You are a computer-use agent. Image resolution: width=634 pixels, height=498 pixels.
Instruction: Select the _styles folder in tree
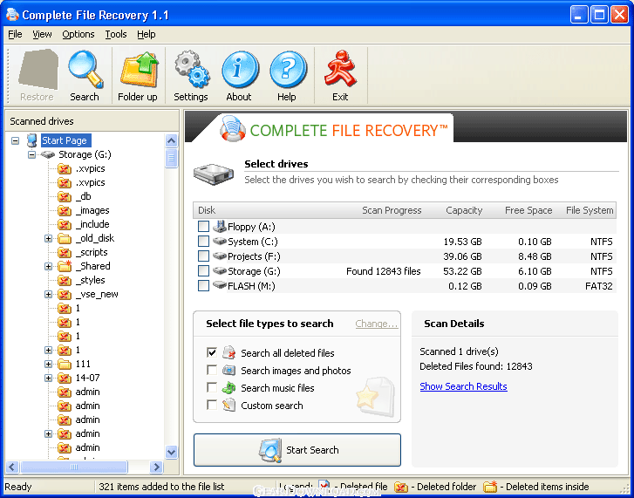tap(90, 280)
